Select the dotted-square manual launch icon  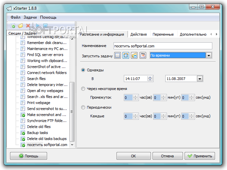tap(118, 55)
